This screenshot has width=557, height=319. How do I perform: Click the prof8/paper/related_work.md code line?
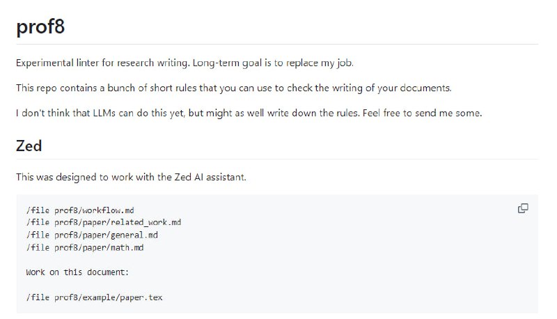pyautogui.click(x=104, y=222)
